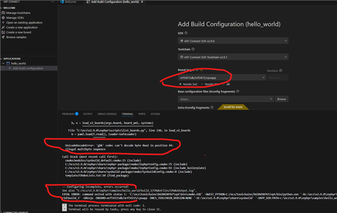Viewport: 337px width, 213px height.
Task: Click the Create a new board icon
Action: tap(3, 32)
